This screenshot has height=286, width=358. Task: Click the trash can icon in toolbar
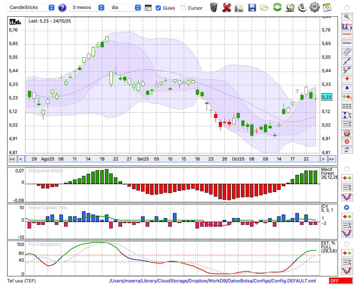tap(214, 8)
